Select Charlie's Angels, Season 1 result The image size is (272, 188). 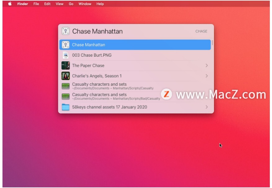tap(135, 76)
